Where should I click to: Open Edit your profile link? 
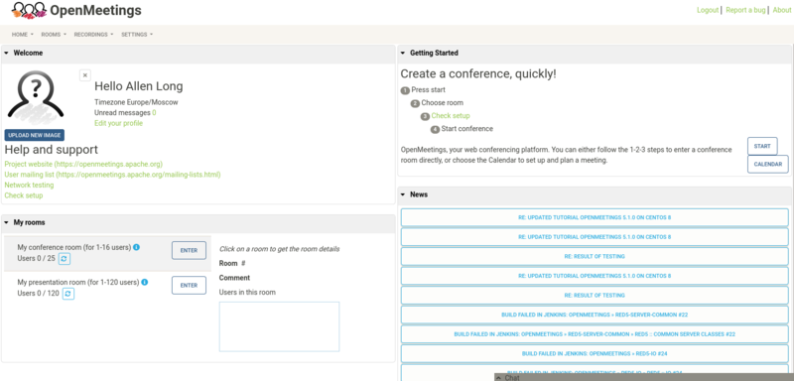(x=118, y=123)
